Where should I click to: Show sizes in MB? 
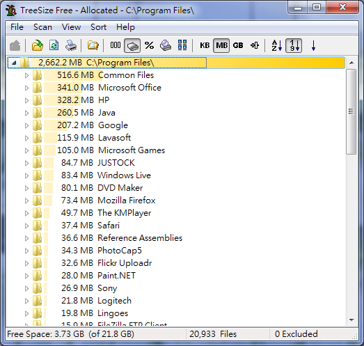[x=221, y=45]
